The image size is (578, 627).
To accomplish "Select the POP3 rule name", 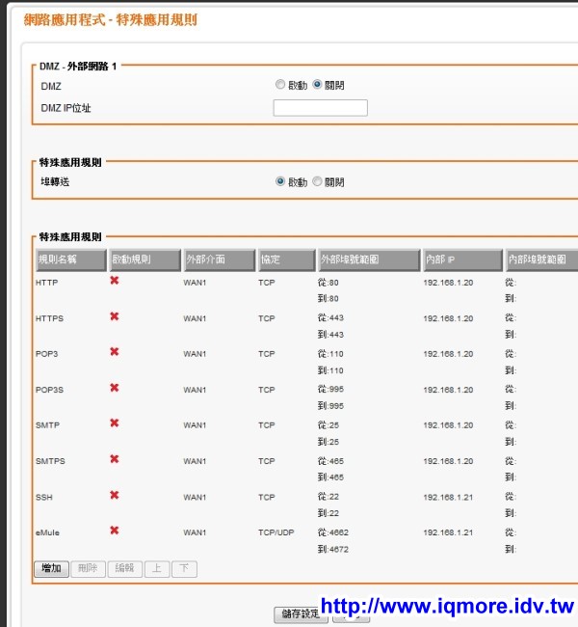I will coord(47,354).
